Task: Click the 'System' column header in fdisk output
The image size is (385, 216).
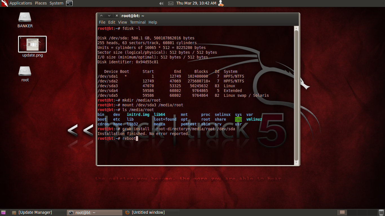Action: pos(231,71)
